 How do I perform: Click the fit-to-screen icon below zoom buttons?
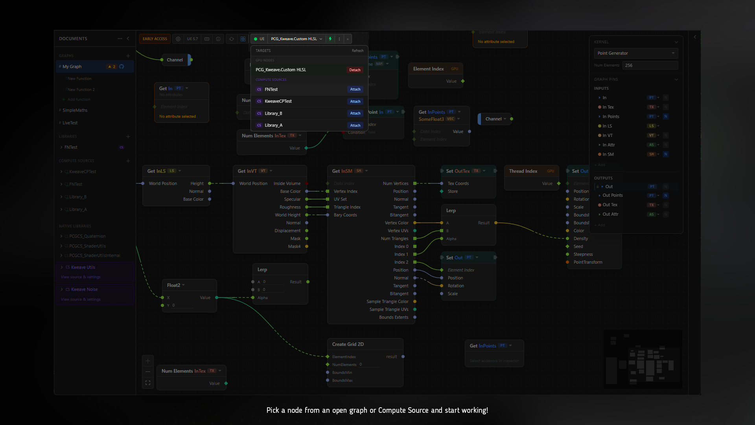point(148,382)
